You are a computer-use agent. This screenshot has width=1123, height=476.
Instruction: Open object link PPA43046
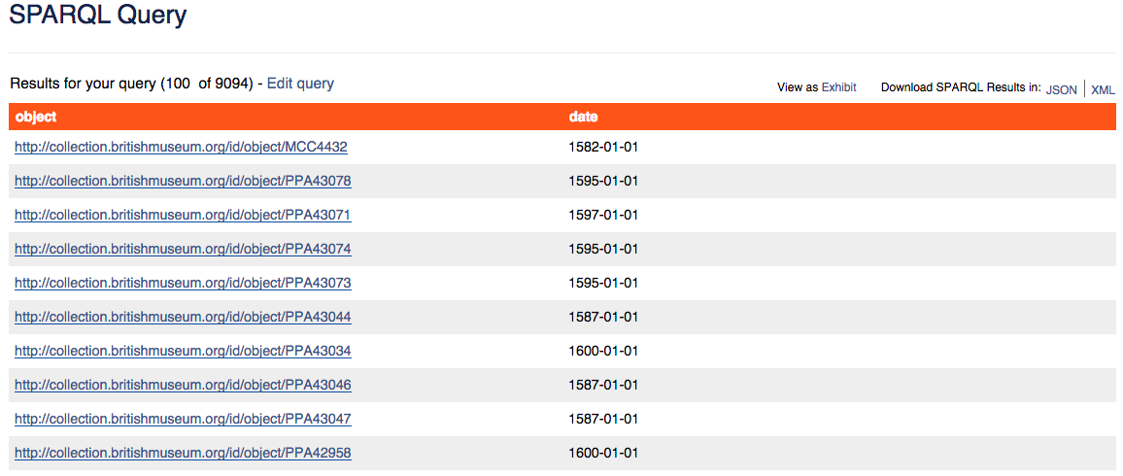tap(183, 385)
